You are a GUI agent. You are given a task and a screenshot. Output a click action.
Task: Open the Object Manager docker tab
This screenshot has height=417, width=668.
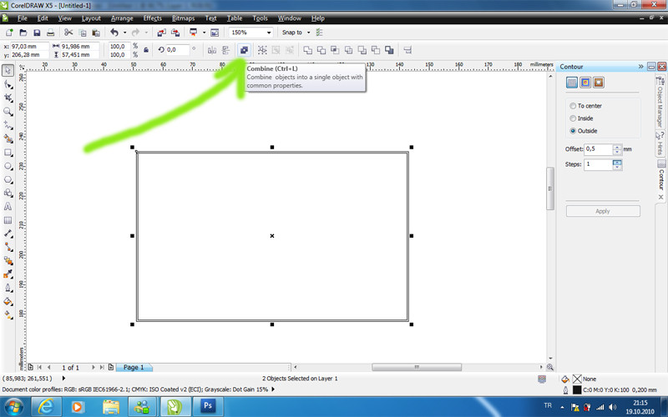[x=660, y=101]
